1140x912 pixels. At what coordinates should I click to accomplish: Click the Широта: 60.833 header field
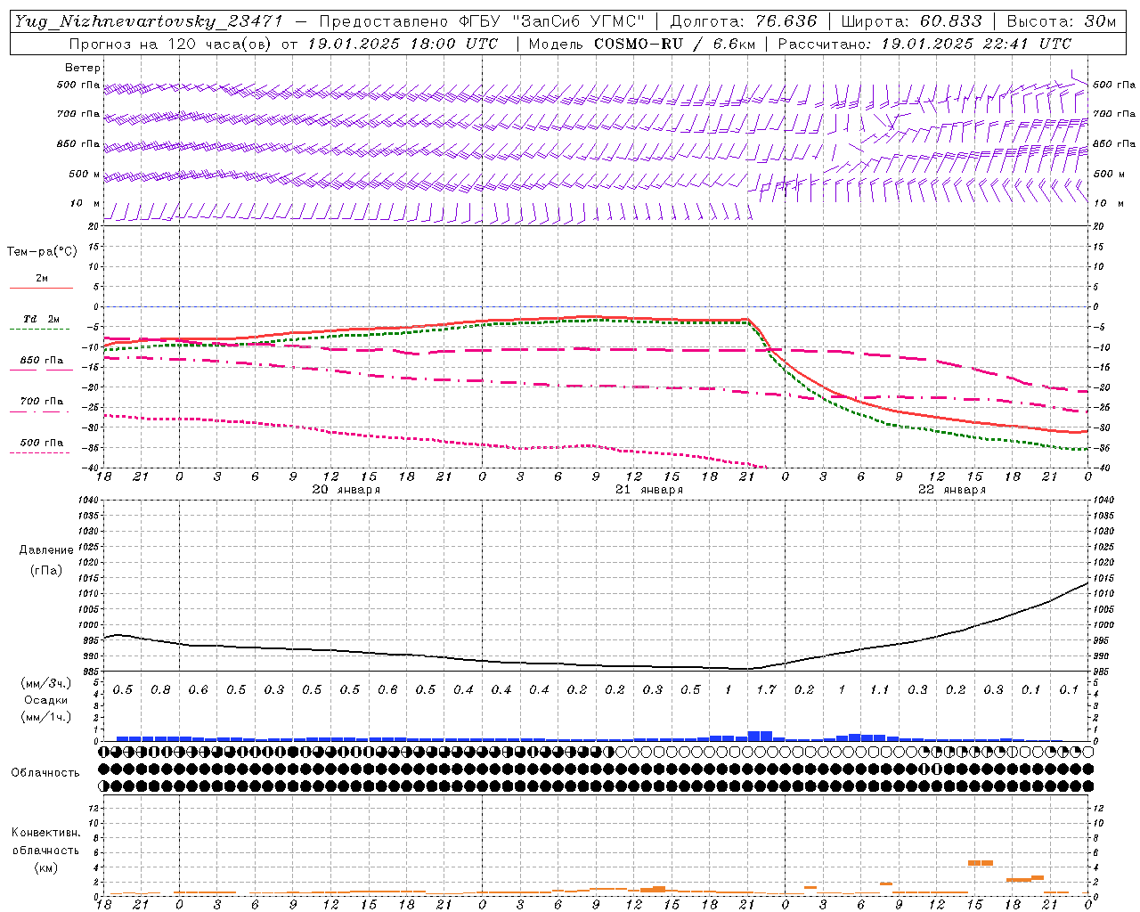[x=911, y=21]
